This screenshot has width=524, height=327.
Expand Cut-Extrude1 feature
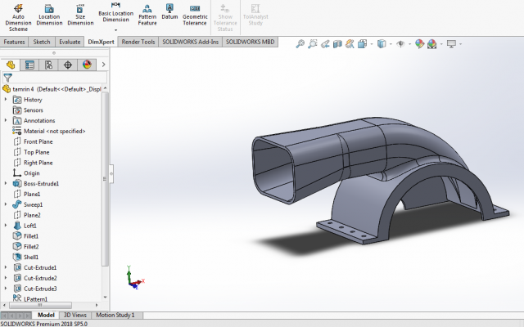click(6, 267)
